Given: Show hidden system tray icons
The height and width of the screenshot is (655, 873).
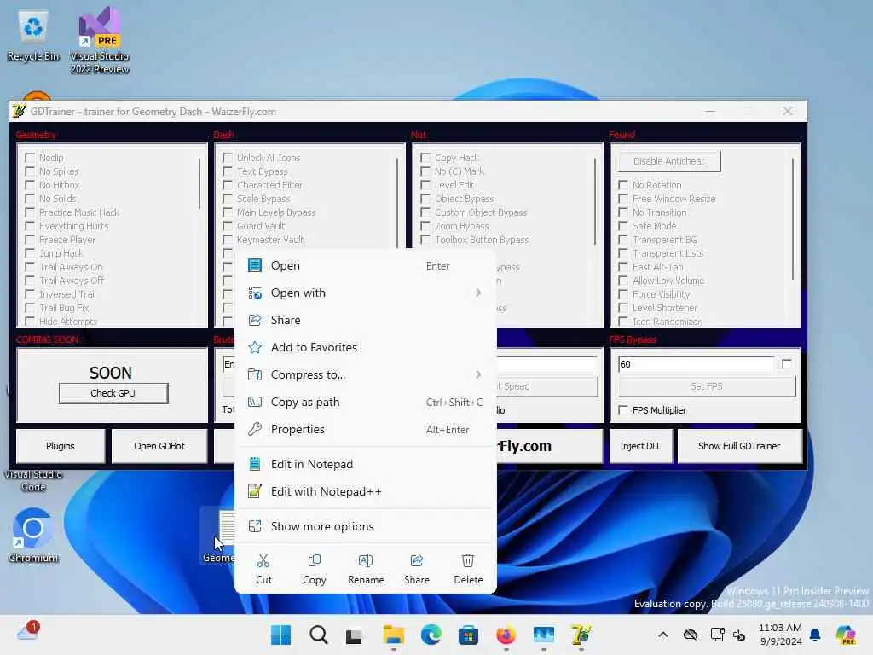Looking at the screenshot, I should [x=662, y=635].
